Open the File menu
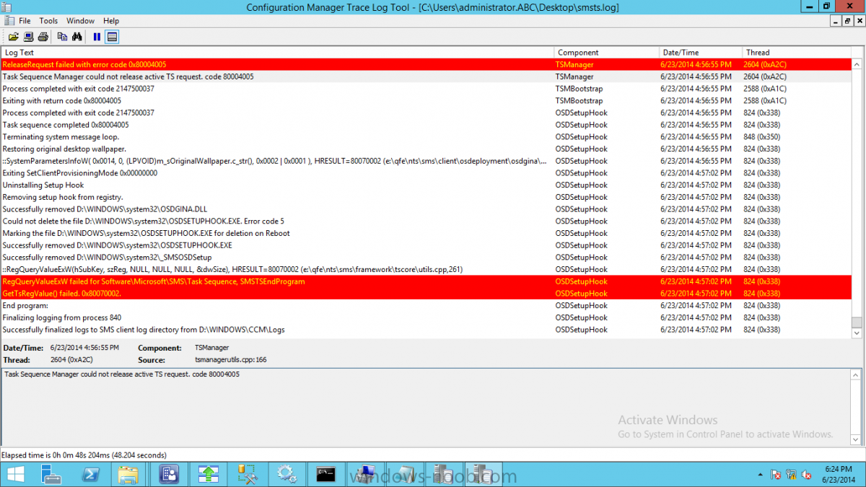The width and height of the screenshot is (866, 487). click(x=25, y=21)
